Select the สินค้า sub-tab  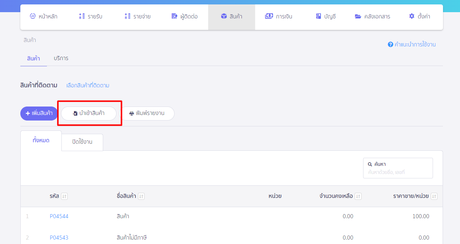point(34,58)
